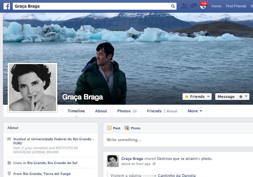The width and height of the screenshot is (253, 177).
Task: Click the Message button
Action: click(x=226, y=97)
